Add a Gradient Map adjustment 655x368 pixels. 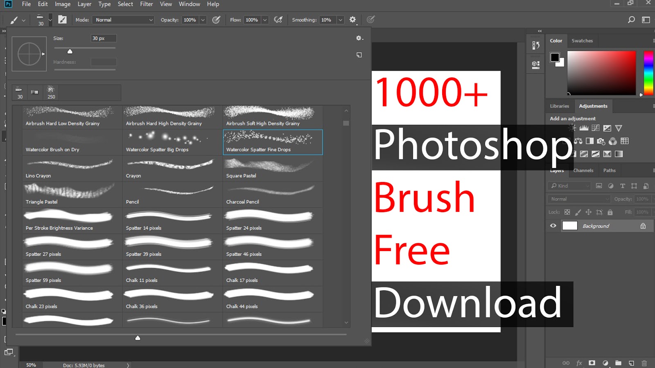pyautogui.click(x=619, y=154)
